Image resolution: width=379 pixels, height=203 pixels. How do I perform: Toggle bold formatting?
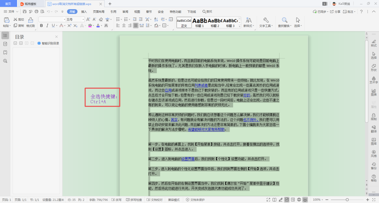tap(41, 25)
